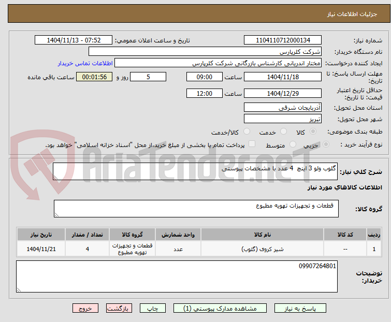Select the کالا/خدمت radio button

pyautogui.click(x=247, y=131)
